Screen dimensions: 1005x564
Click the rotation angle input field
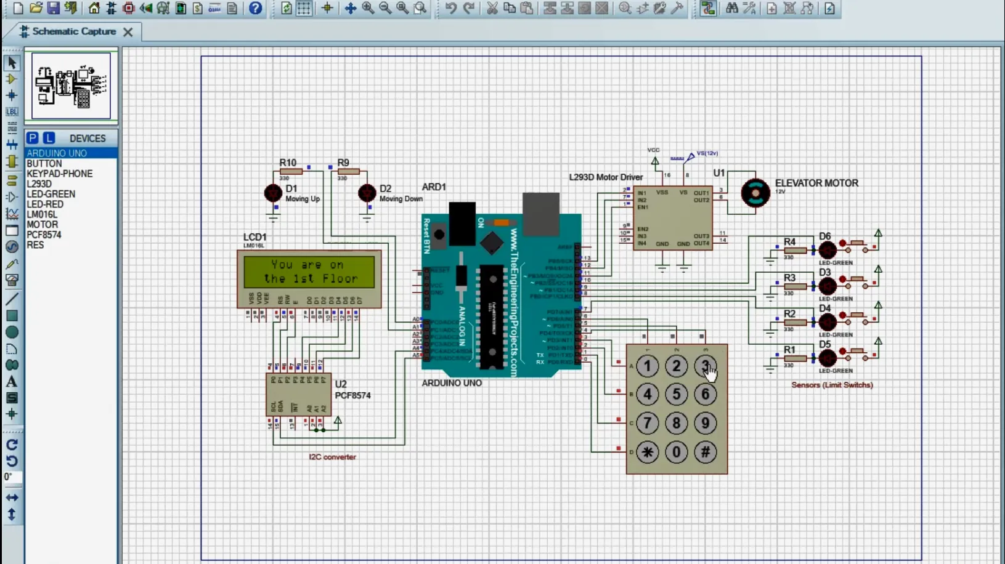[x=12, y=477]
